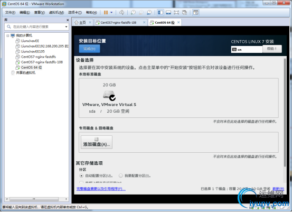Click the 完成(D) done button
292x212 pixels.
89,49
